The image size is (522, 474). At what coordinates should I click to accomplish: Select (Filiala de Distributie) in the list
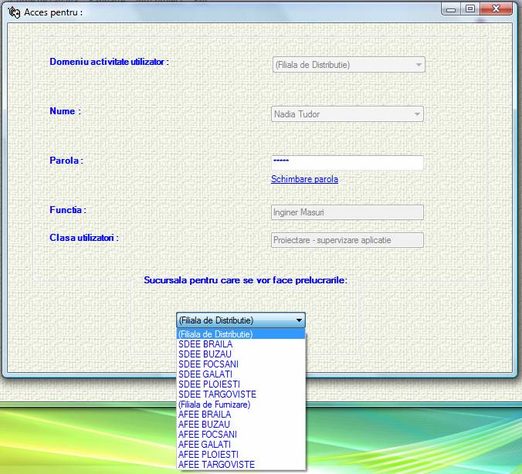pyautogui.click(x=241, y=333)
